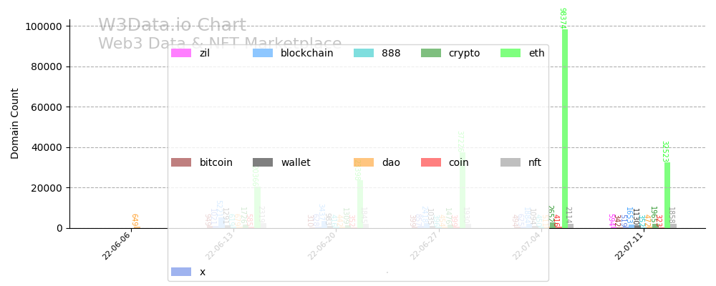
Task: Select the coin legend red swatch
Action: coord(431,162)
